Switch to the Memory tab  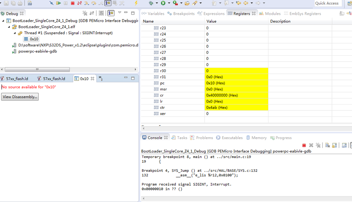click(257, 138)
